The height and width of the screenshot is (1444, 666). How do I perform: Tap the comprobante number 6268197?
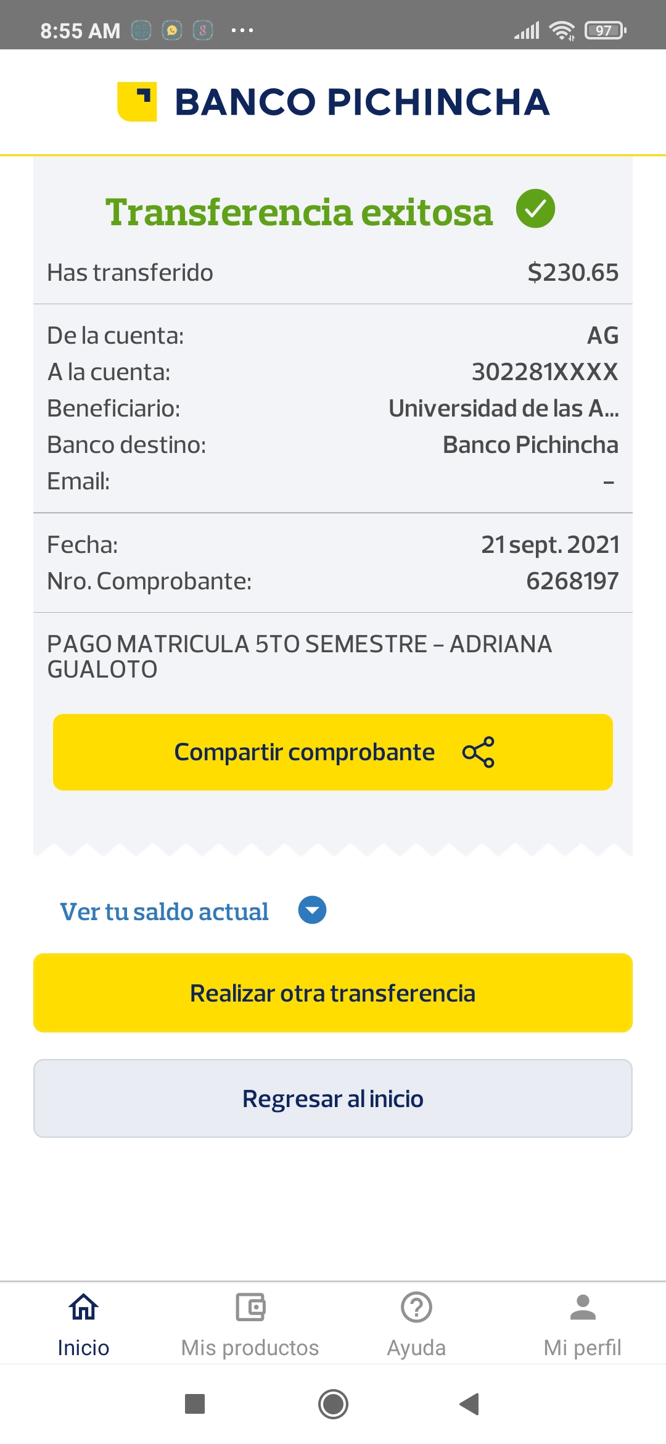click(x=572, y=581)
